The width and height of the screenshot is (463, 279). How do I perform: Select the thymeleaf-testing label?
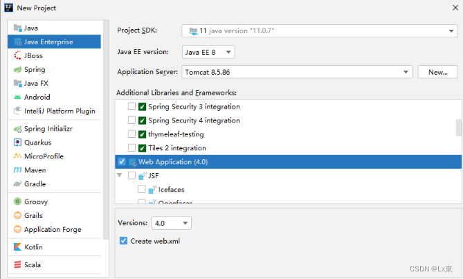pyautogui.click(x=176, y=134)
